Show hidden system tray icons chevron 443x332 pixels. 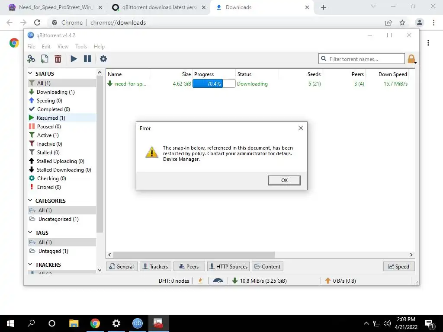pos(366,323)
